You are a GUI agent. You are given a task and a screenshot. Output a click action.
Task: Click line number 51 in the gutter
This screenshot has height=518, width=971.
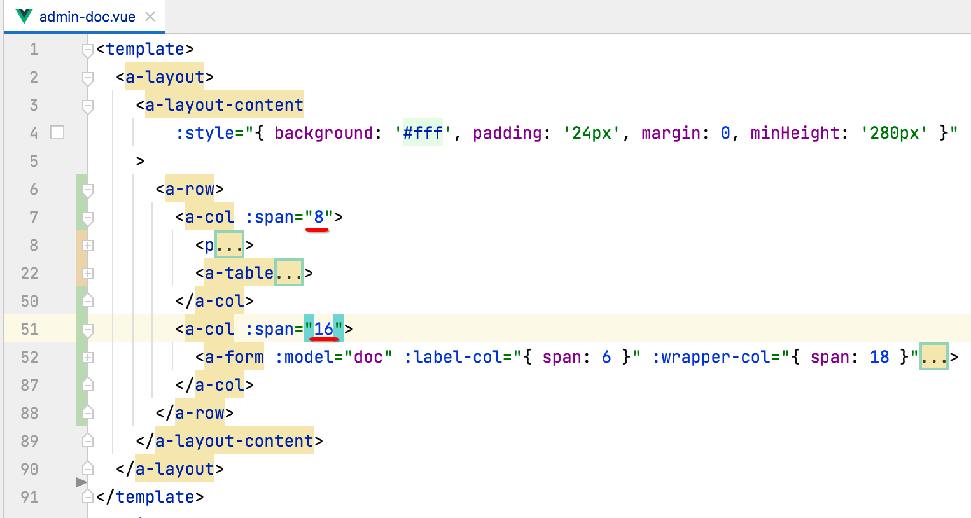[x=29, y=329]
